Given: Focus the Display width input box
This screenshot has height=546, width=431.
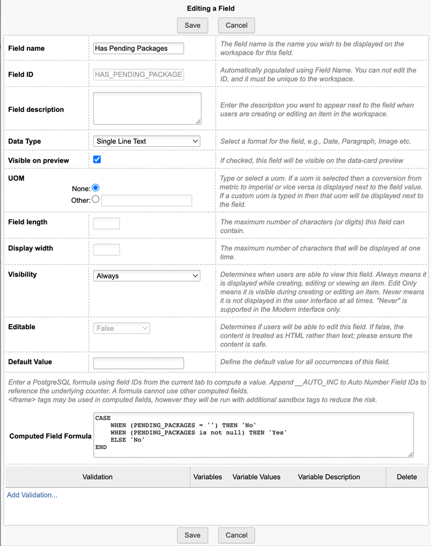Looking at the screenshot, I should tap(107, 249).
